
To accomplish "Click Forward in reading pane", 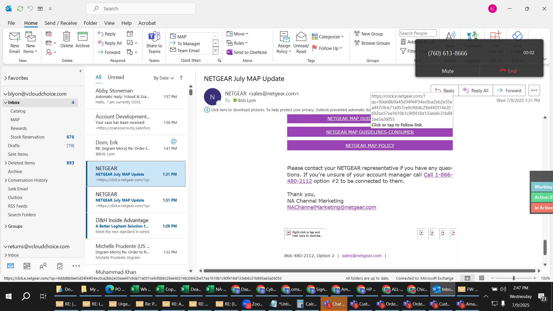I will coord(509,90).
